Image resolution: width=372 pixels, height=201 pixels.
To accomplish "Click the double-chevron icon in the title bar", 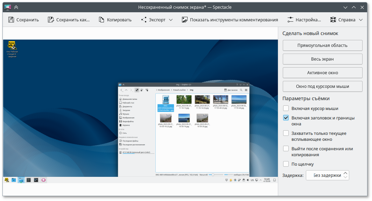I will click(x=16, y=7).
